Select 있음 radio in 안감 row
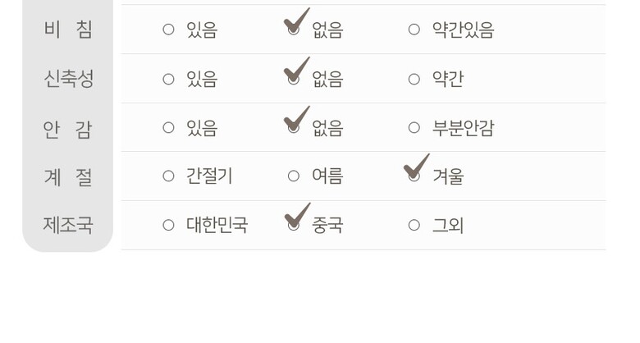The height and width of the screenshot is (343, 640). (168, 128)
